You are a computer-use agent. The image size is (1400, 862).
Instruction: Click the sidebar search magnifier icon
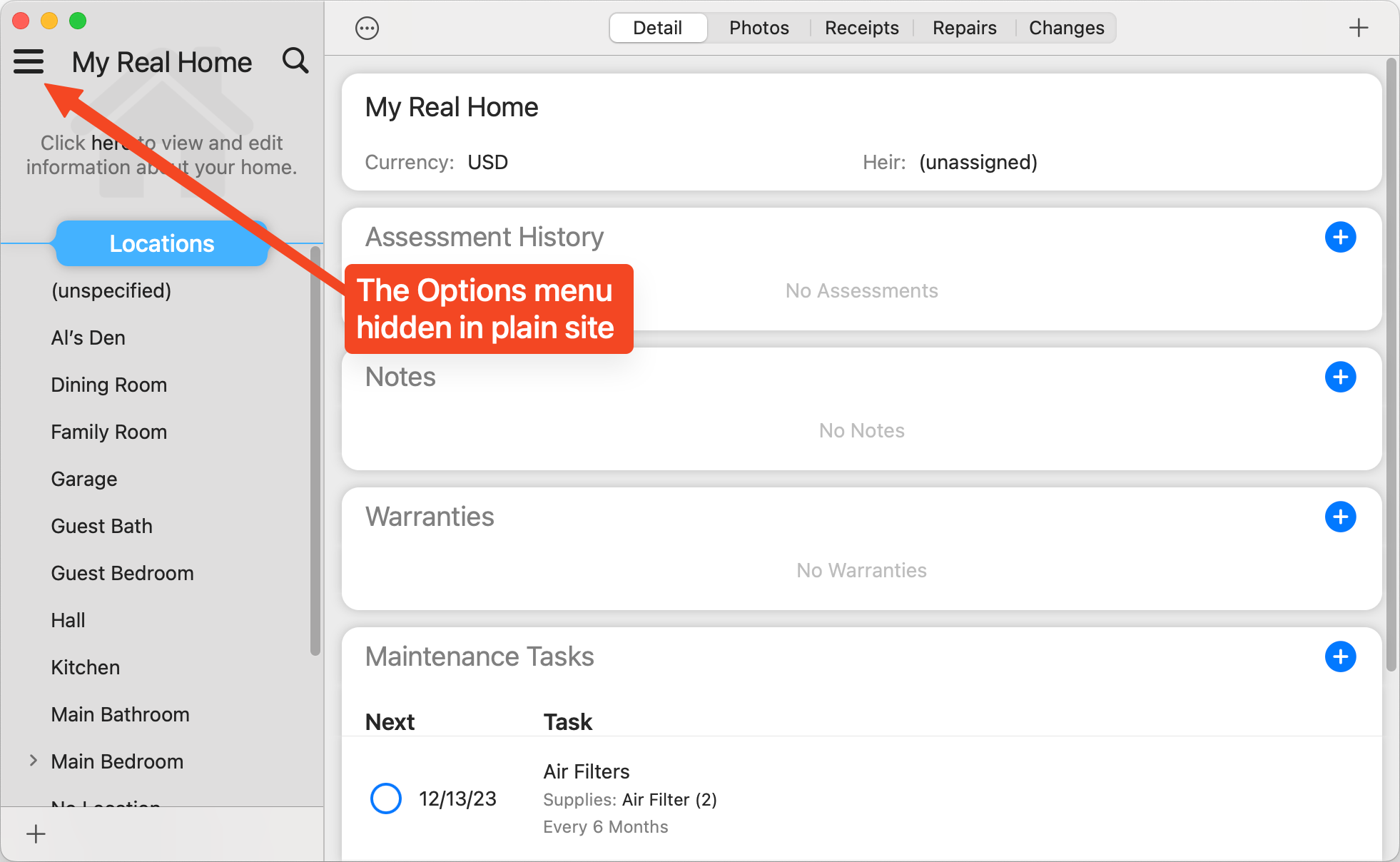(295, 61)
